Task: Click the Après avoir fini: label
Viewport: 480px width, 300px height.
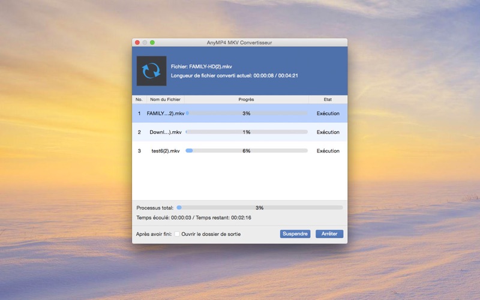Action: point(154,234)
